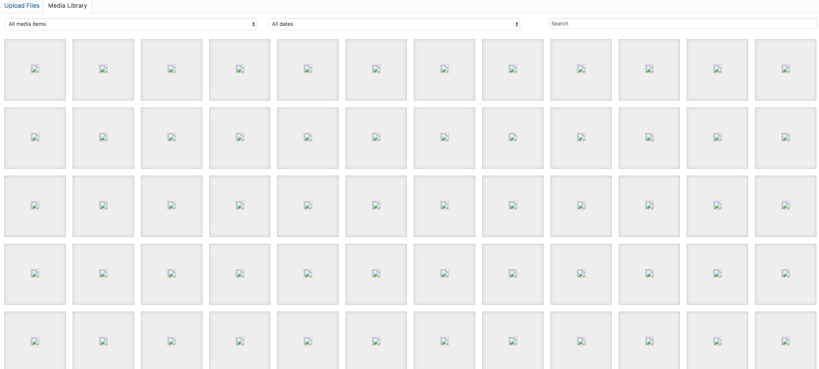Open the All media items dropdown

click(x=131, y=24)
